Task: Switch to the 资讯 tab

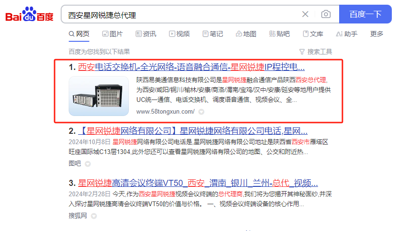Action: 146,34
